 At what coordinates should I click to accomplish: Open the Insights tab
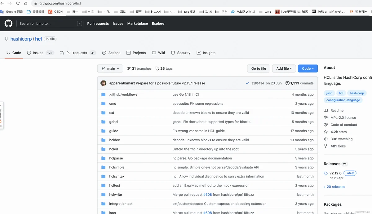coord(206,53)
